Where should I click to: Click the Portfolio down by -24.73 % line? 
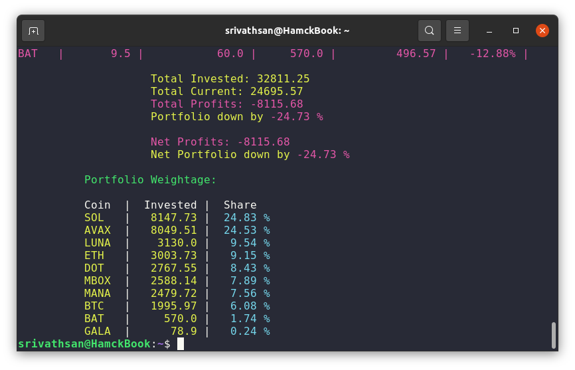coord(237,117)
